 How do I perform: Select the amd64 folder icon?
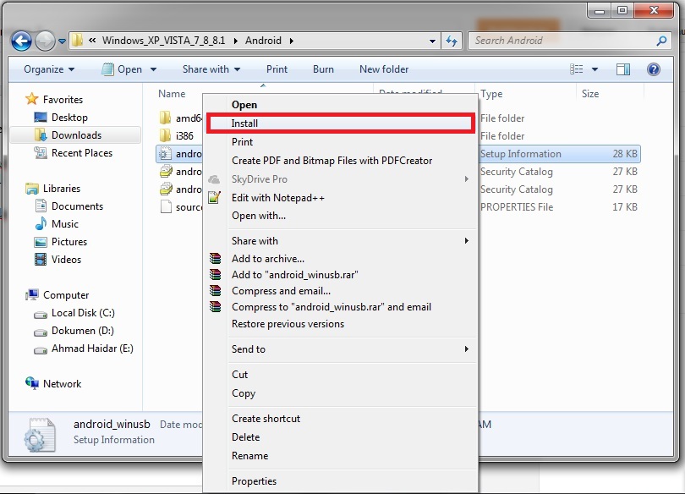click(x=165, y=118)
